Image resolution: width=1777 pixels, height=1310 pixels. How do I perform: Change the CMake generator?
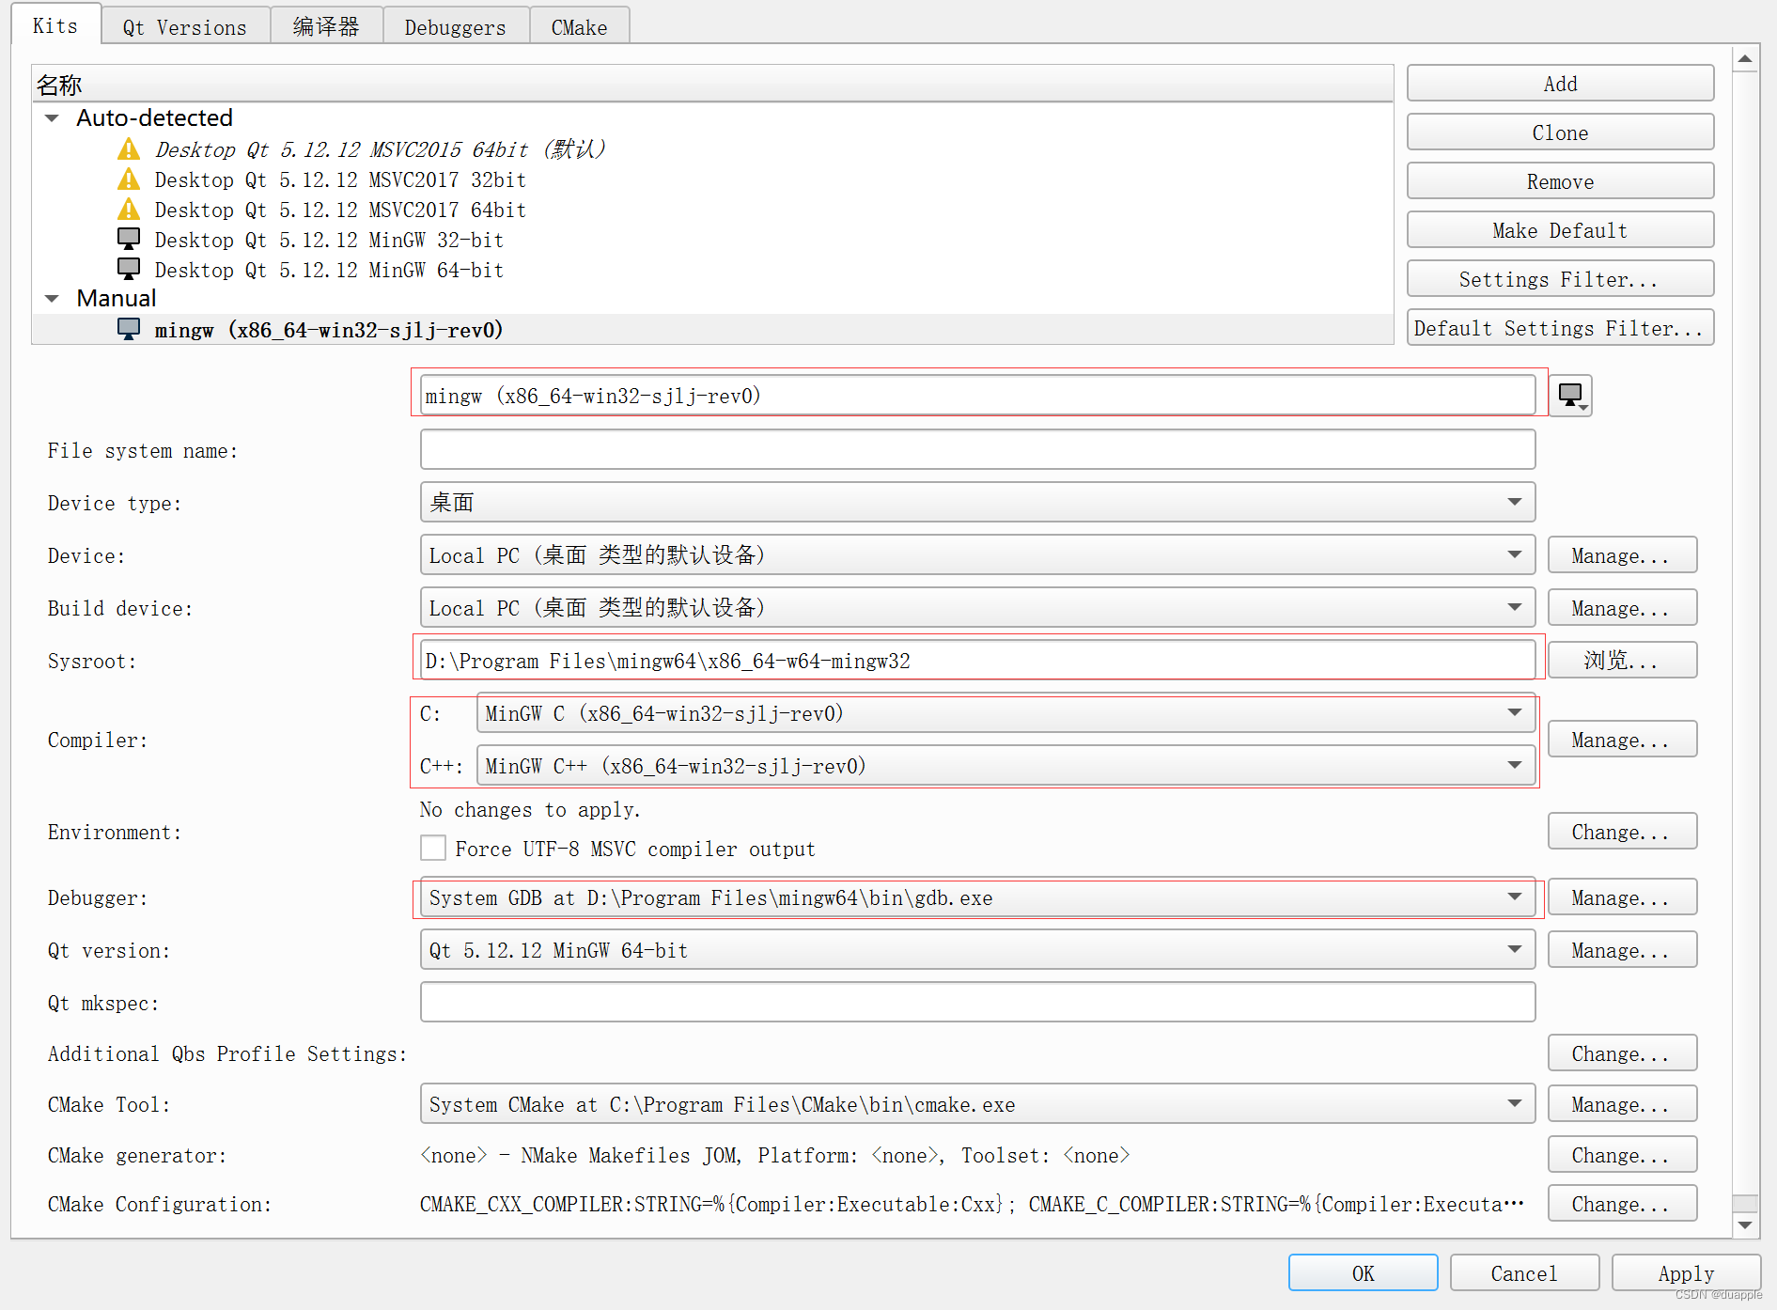click(1622, 1155)
